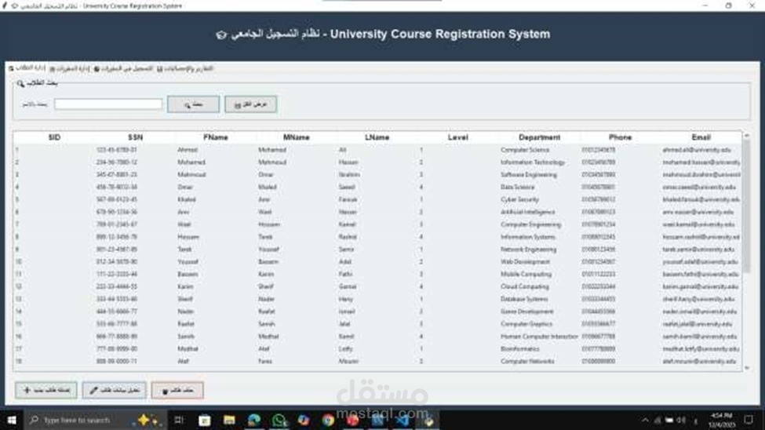765x430 pixels.
Task: Open File Explorer from the taskbar
Action: (229, 421)
